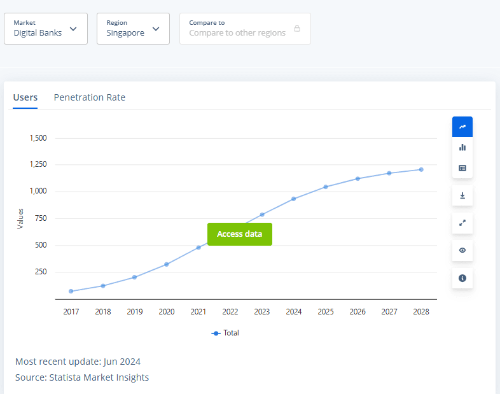The image size is (500, 394).
Task: Expand chart to fullscreen
Action: tap(462, 223)
